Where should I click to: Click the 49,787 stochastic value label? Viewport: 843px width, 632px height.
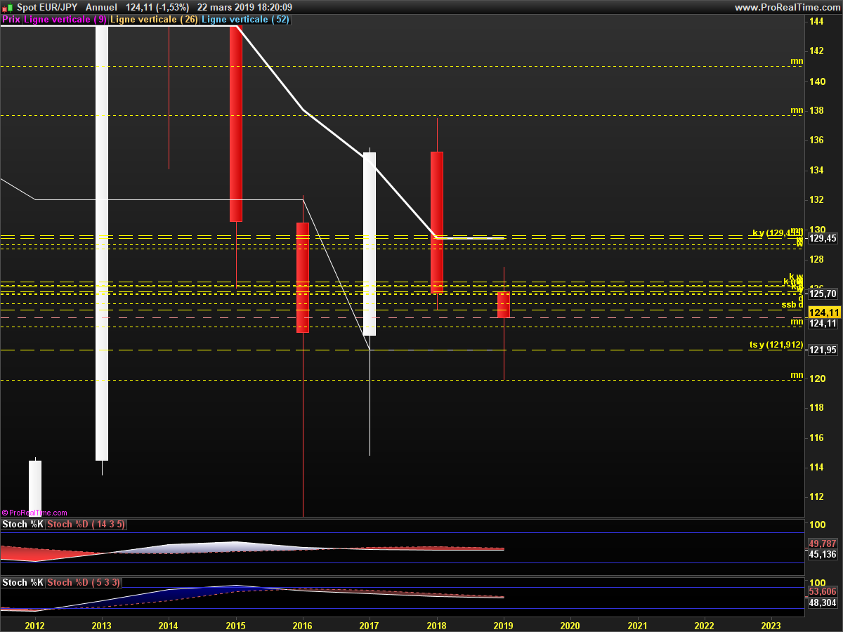(x=823, y=544)
